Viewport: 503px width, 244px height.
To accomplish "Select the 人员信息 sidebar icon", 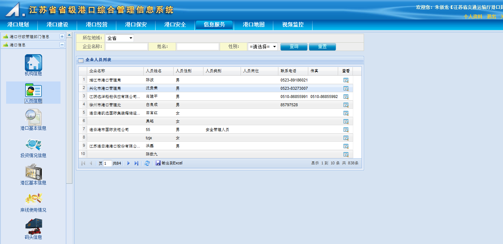I will click(33, 90).
